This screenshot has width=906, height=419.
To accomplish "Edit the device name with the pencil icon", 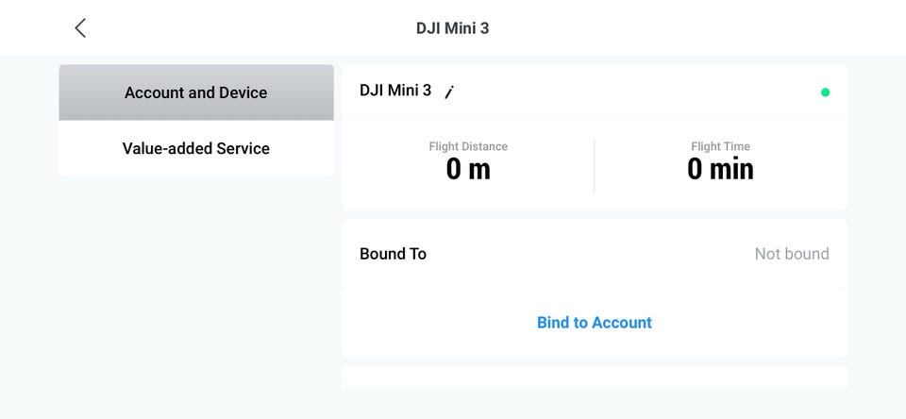I will point(450,92).
